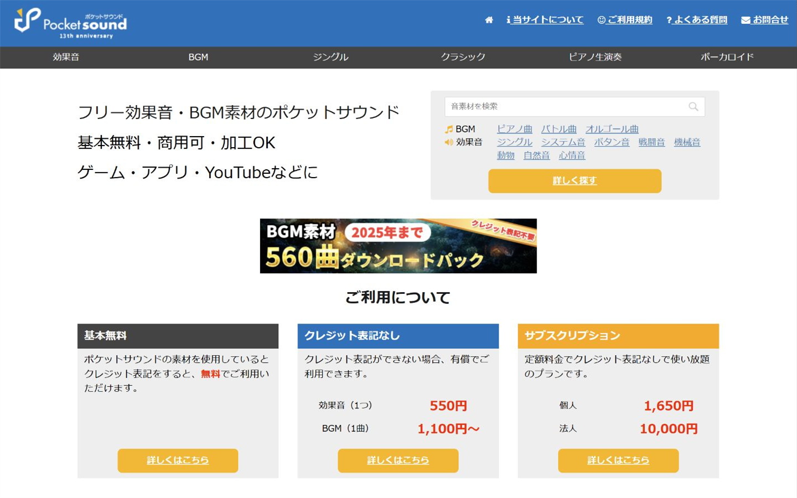This screenshot has height=498, width=797.
Task: Click the 効果音 speaker icon
Action: tap(449, 142)
